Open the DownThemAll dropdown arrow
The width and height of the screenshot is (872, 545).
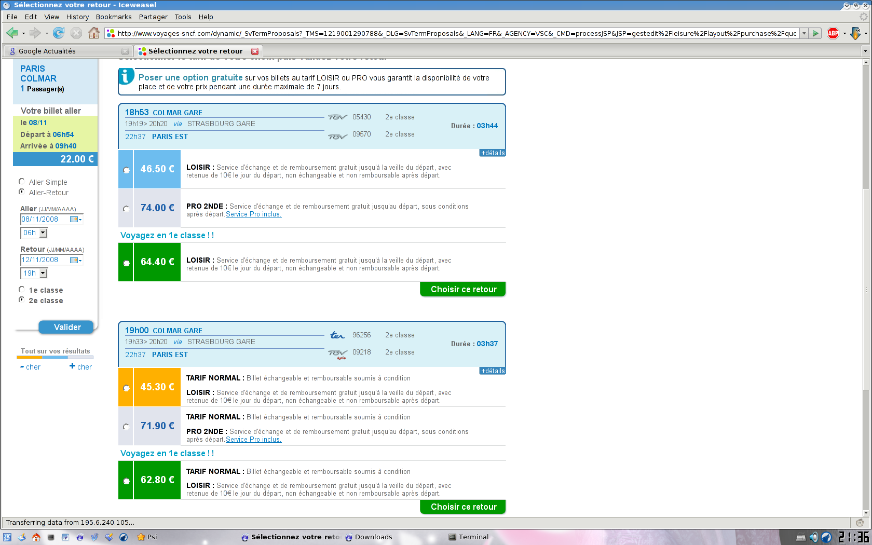(x=866, y=34)
